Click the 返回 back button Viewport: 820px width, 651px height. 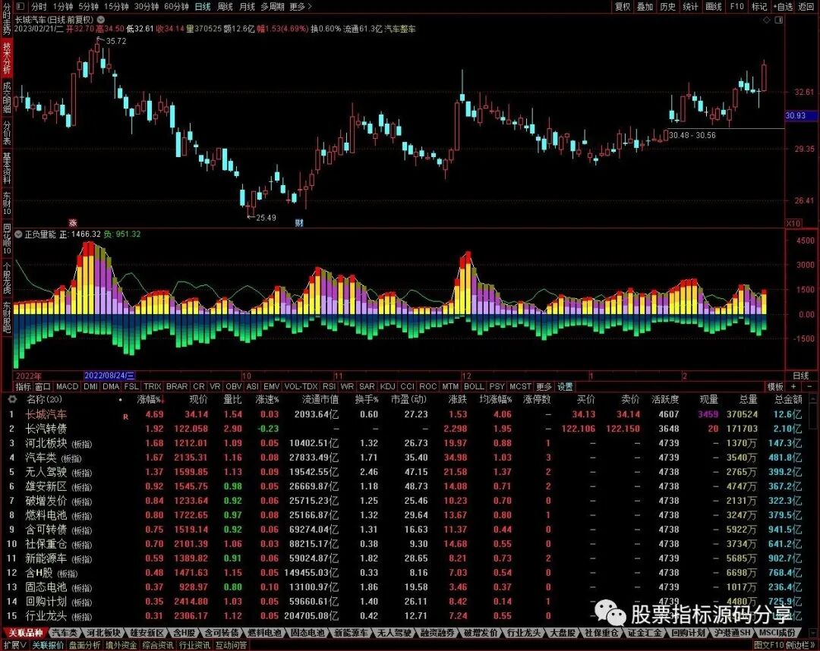coord(806,6)
